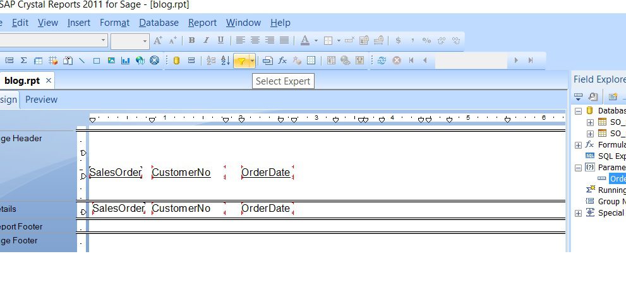Insert a chart using the chart icon
The width and height of the screenshot is (626, 290).
pyautogui.click(x=125, y=61)
